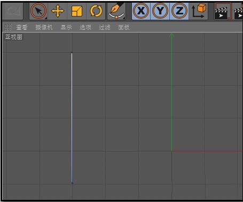Activate the Move tool
Viewport: 243px width, 202px height.
(58, 11)
